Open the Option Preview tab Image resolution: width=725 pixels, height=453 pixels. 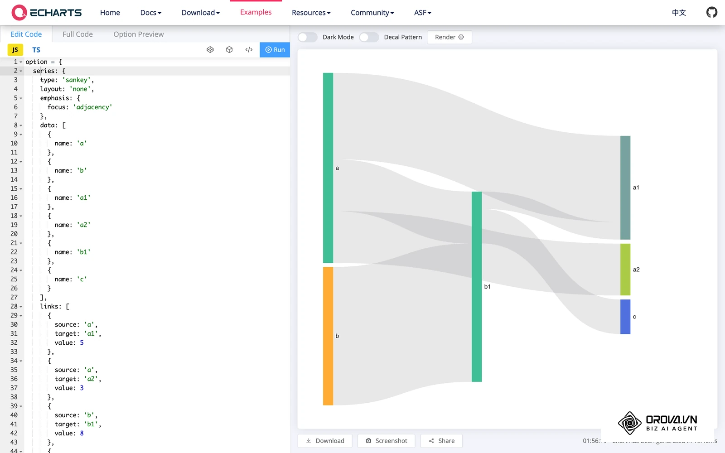[x=139, y=34]
